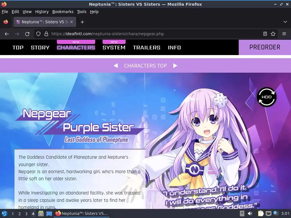
Task: Click the forward navigation arrow
Action: click(x=17, y=34)
